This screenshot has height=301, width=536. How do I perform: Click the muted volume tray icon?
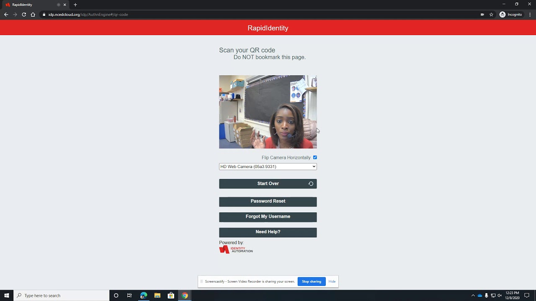(500, 296)
